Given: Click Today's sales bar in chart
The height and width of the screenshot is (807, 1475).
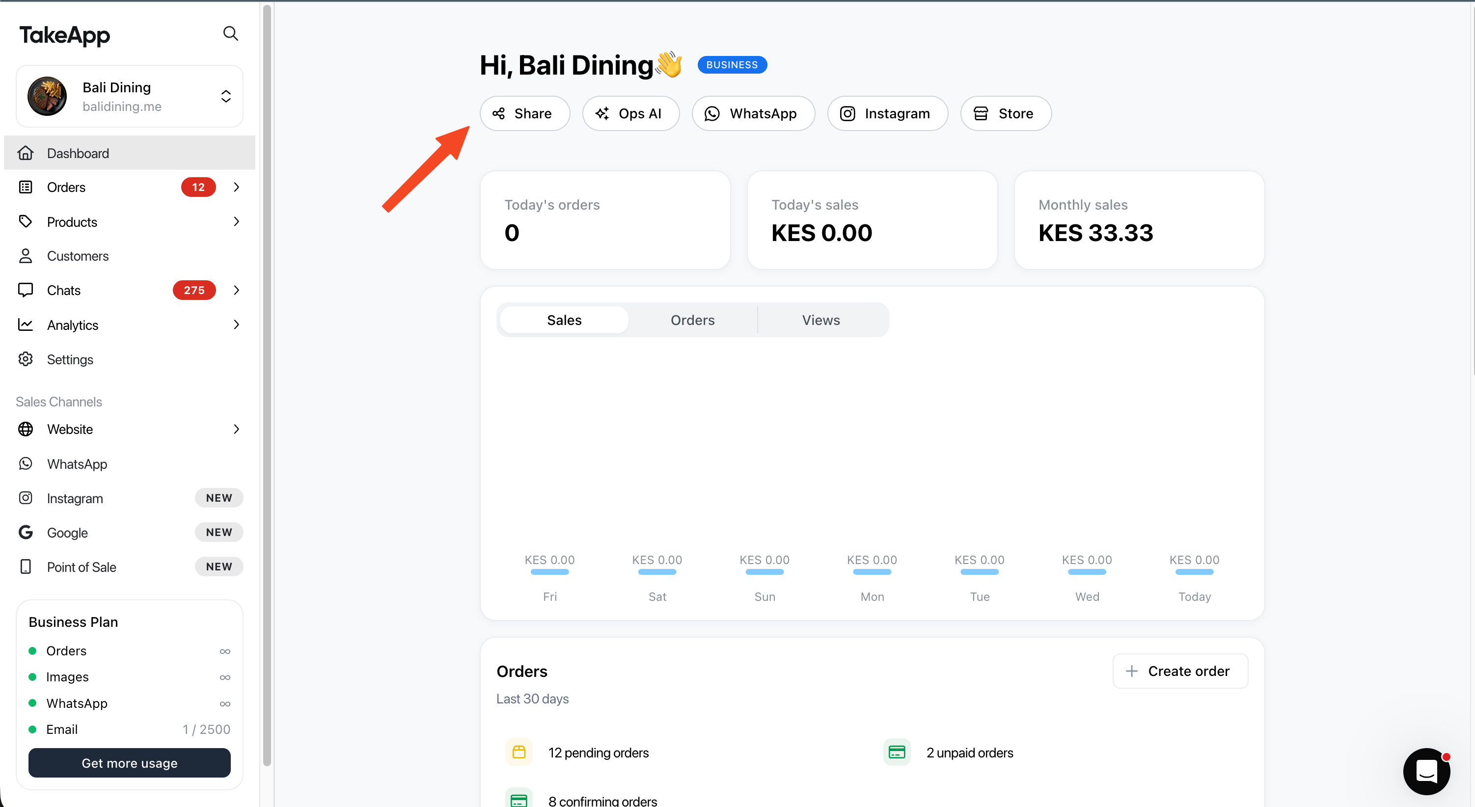Looking at the screenshot, I should tap(1194, 572).
